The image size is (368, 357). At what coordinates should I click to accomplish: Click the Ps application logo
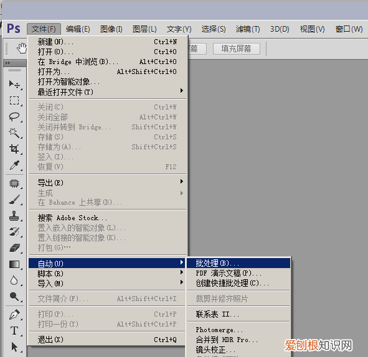pos(14,29)
